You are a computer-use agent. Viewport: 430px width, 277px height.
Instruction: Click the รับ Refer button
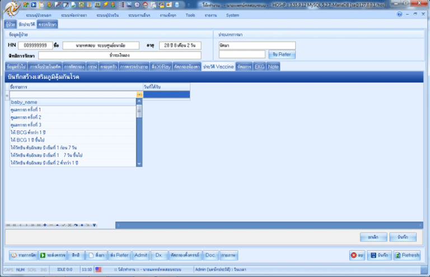(x=282, y=54)
